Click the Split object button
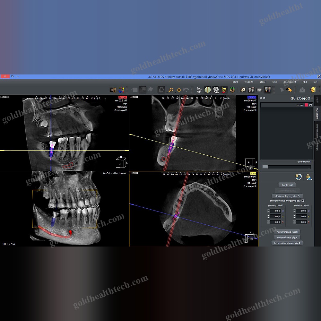 pyautogui.click(x=287, y=185)
